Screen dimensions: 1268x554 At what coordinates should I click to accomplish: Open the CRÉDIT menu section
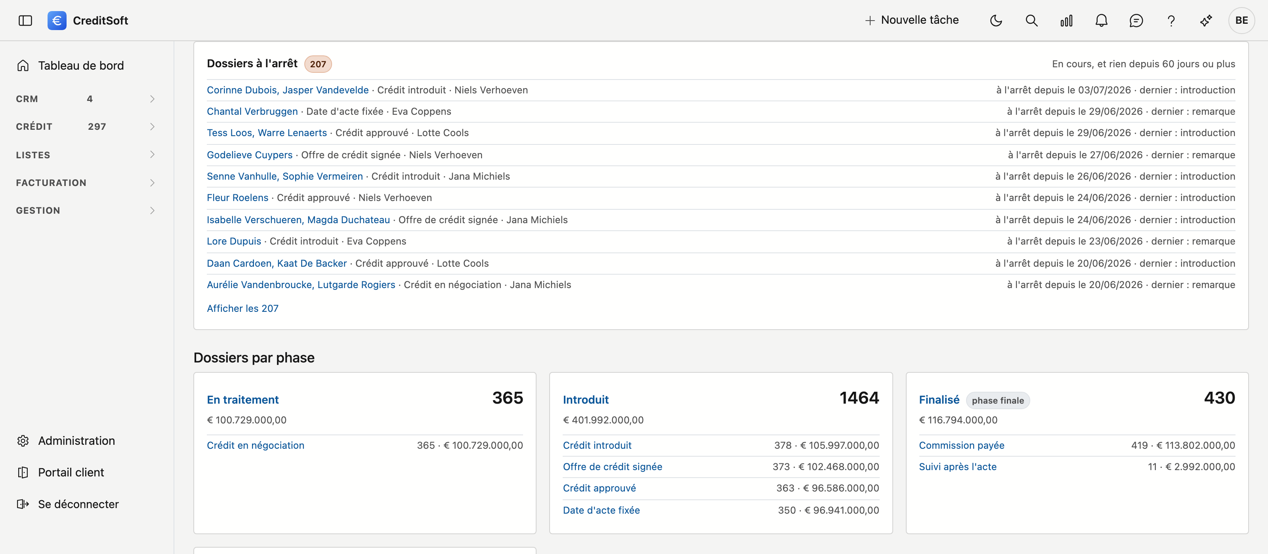tap(86, 126)
